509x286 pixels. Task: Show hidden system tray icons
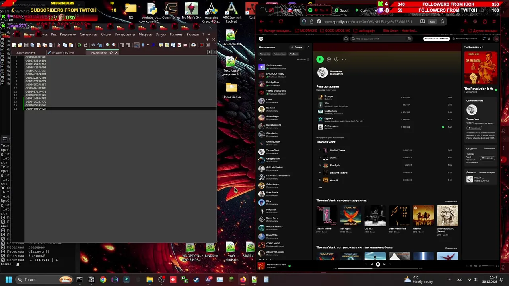[x=449, y=280]
